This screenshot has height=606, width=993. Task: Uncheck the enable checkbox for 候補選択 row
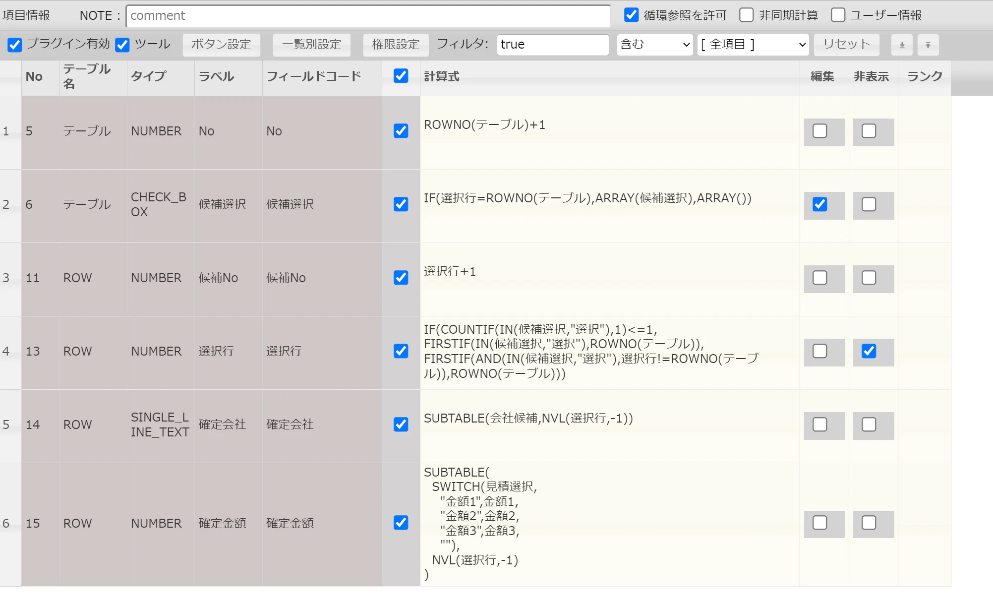(401, 204)
